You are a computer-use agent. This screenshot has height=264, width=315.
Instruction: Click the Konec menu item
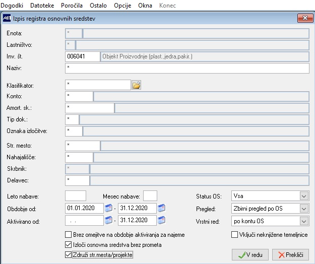[167, 6]
